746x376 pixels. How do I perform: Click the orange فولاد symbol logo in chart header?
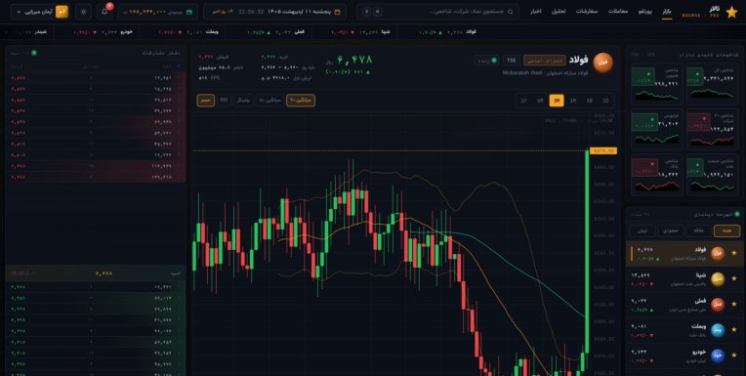[x=602, y=63]
